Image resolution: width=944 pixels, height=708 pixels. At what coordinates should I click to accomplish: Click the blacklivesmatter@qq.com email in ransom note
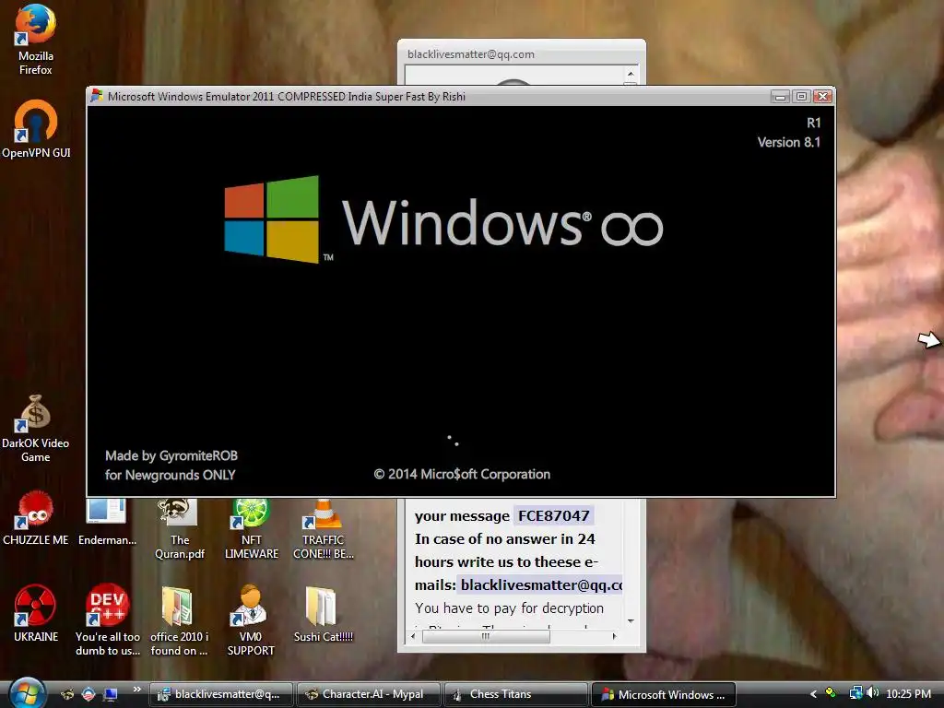coord(541,585)
